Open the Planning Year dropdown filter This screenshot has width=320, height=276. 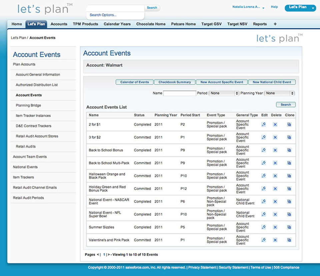279,93
